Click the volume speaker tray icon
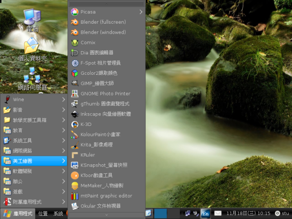 pyautogui.click(x=196, y=213)
